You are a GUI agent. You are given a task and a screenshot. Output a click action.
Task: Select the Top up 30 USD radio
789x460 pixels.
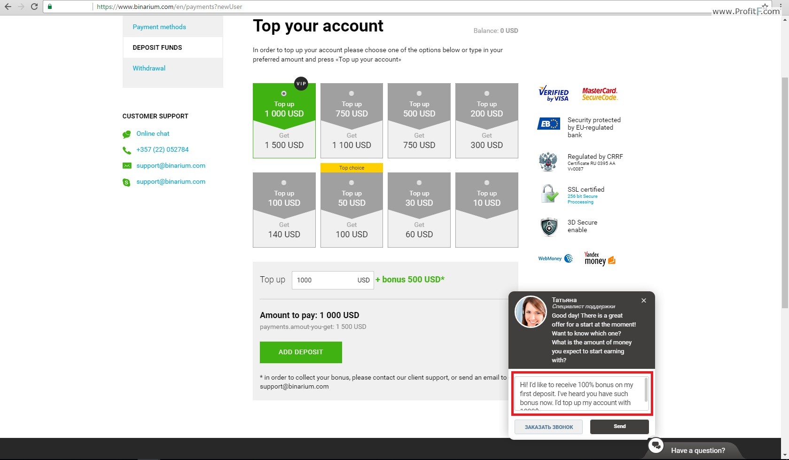[419, 183]
